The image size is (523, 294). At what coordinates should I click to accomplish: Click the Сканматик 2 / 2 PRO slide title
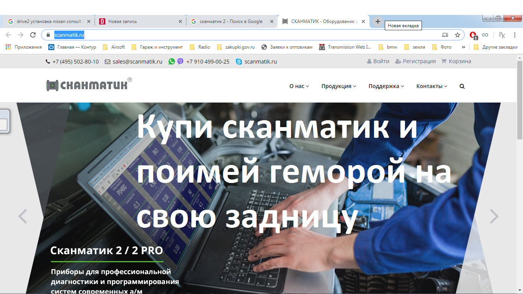107,251
